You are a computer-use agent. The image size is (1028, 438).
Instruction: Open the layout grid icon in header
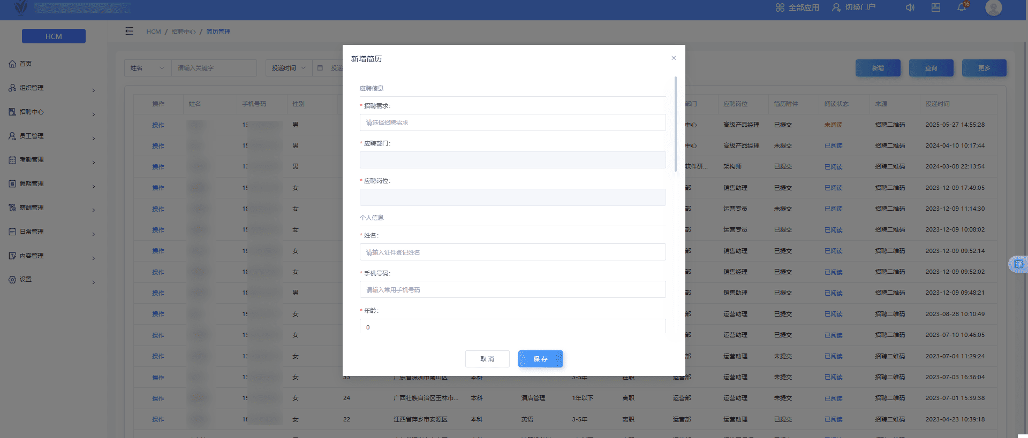[936, 8]
